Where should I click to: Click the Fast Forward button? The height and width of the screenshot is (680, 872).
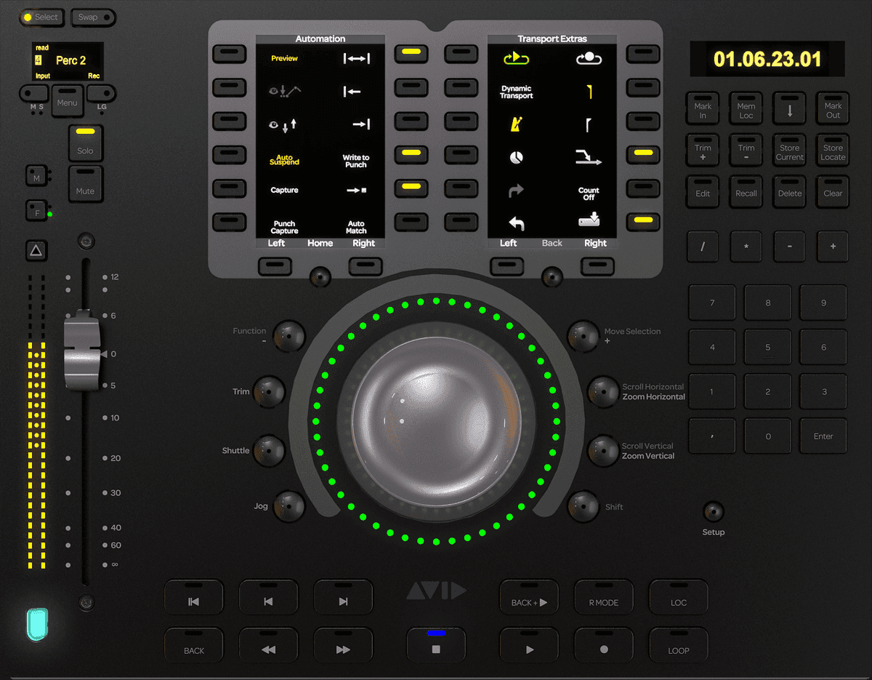[x=343, y=649]
